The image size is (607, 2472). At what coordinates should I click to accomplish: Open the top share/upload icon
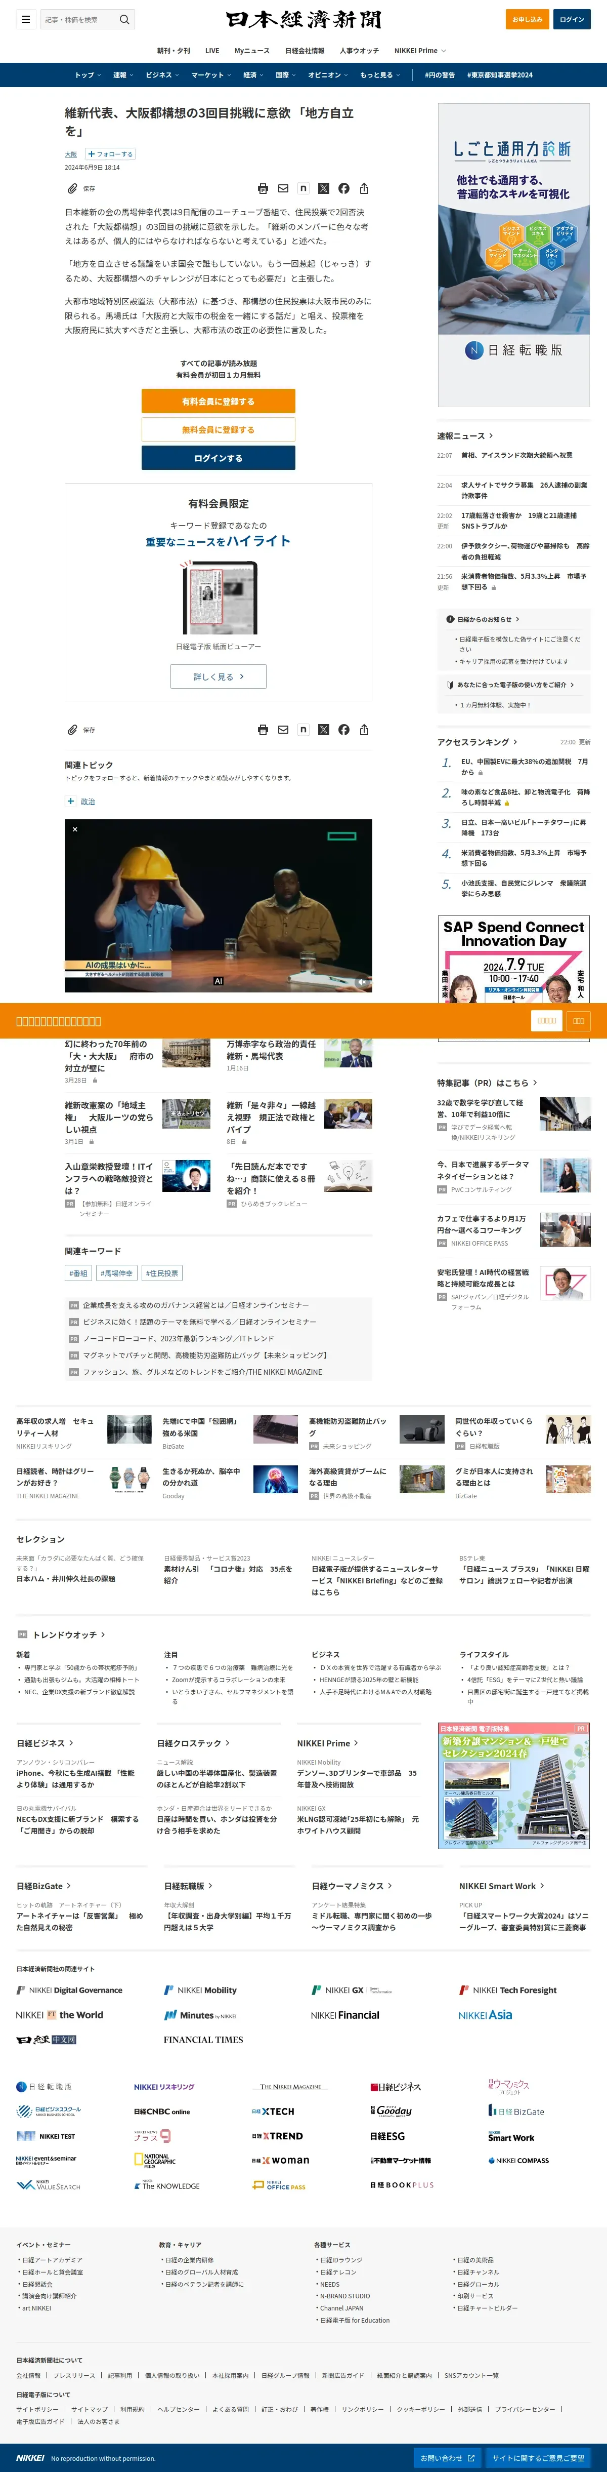tap(363, 189)
